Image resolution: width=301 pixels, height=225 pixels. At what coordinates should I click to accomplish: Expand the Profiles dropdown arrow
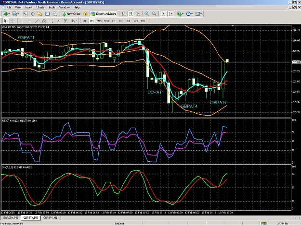click(x=18, y=14)
